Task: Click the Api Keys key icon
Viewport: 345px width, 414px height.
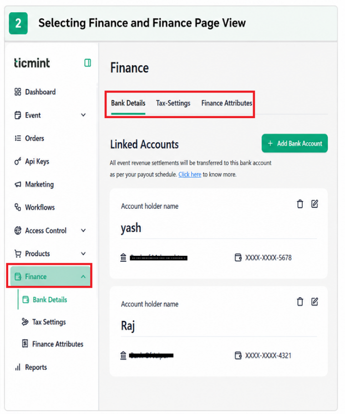Action: [18, 161]
